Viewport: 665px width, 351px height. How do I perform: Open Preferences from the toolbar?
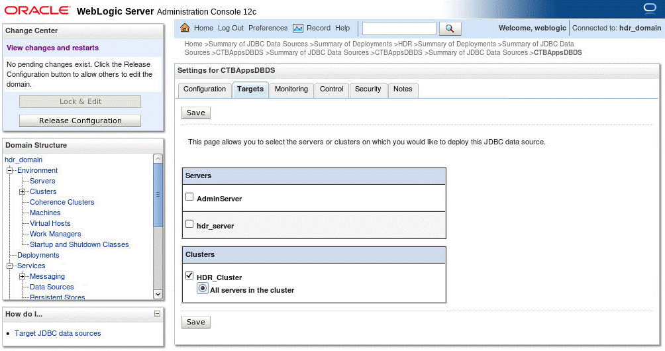click(268, 28)
